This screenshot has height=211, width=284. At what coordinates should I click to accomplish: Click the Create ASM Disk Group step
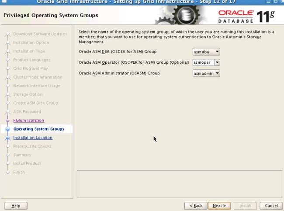click(x=35, y=103)
